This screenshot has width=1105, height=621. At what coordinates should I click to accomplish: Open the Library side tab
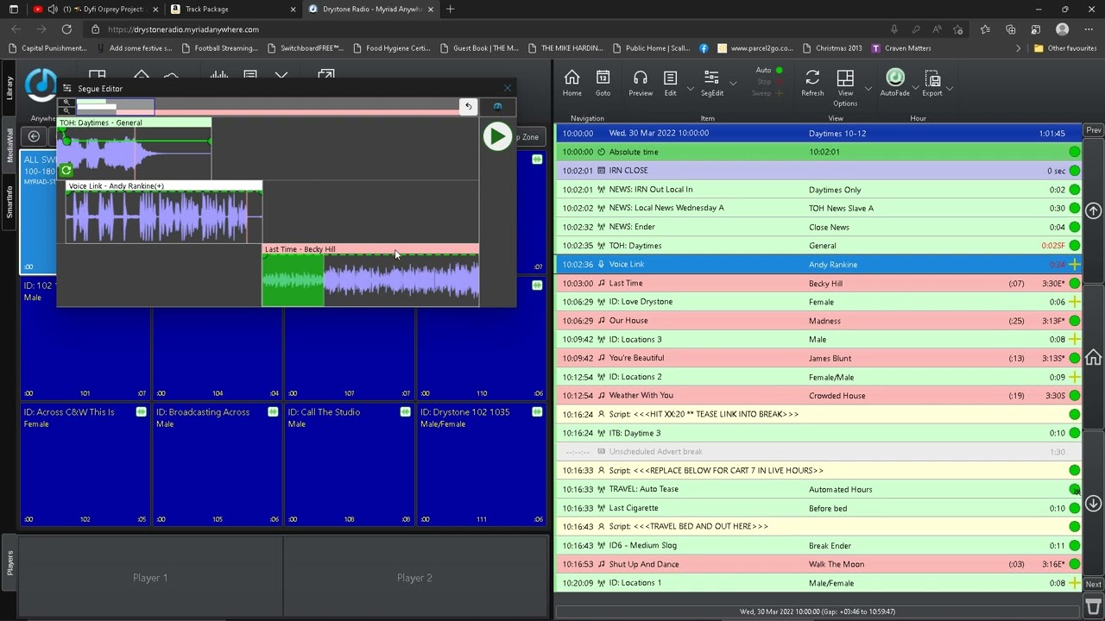click(x=9, y=88)
